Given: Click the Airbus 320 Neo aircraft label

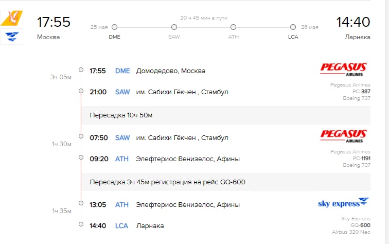Looking at the screenshot, I should (351, 232).
